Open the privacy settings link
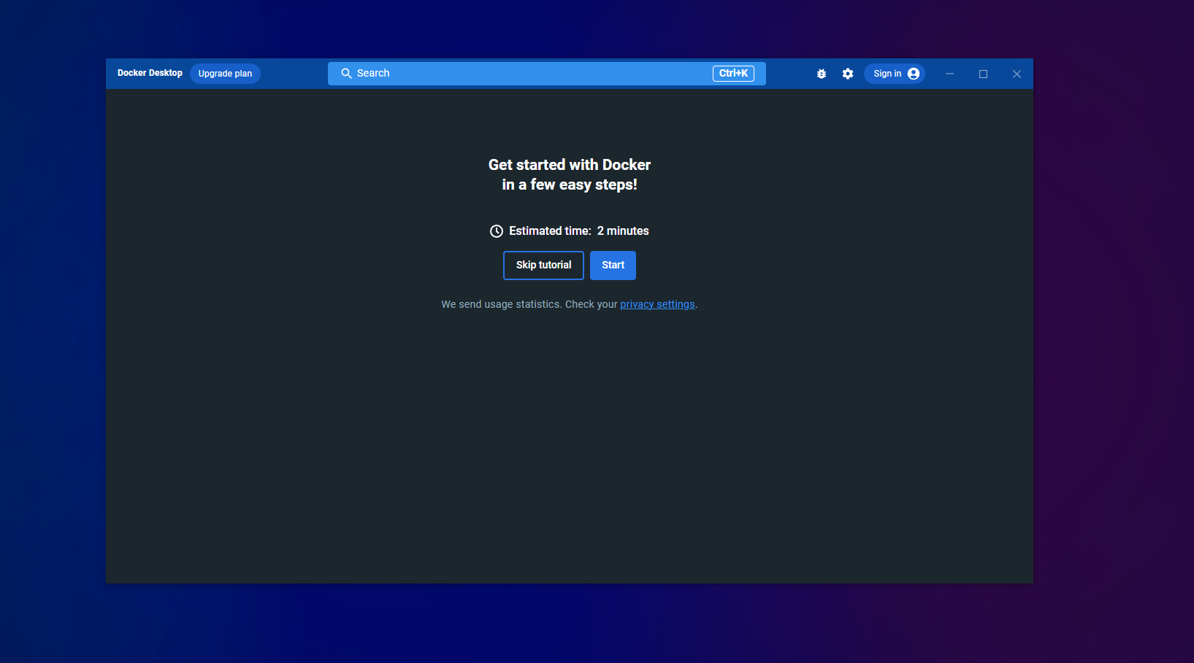Screen dimensions: 1194x663 click(657, 304)
